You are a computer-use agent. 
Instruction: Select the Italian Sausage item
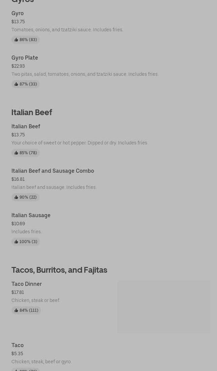31,215
